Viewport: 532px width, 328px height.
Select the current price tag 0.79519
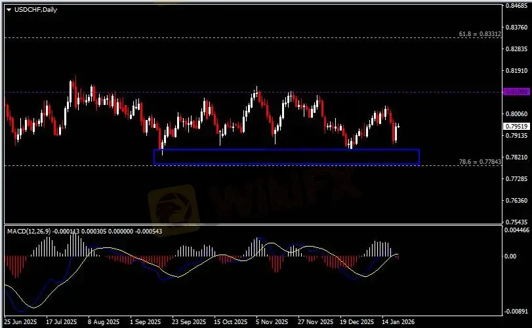516,126
